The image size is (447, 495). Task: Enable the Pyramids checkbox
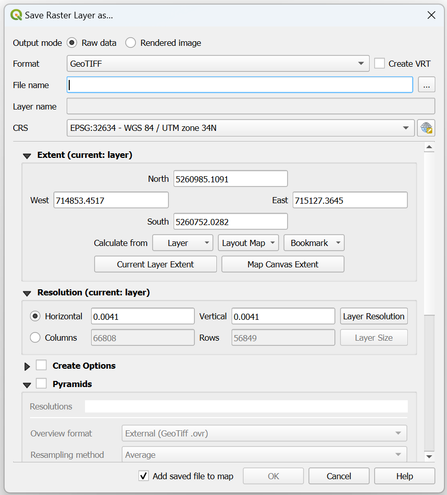pos(41,384)
